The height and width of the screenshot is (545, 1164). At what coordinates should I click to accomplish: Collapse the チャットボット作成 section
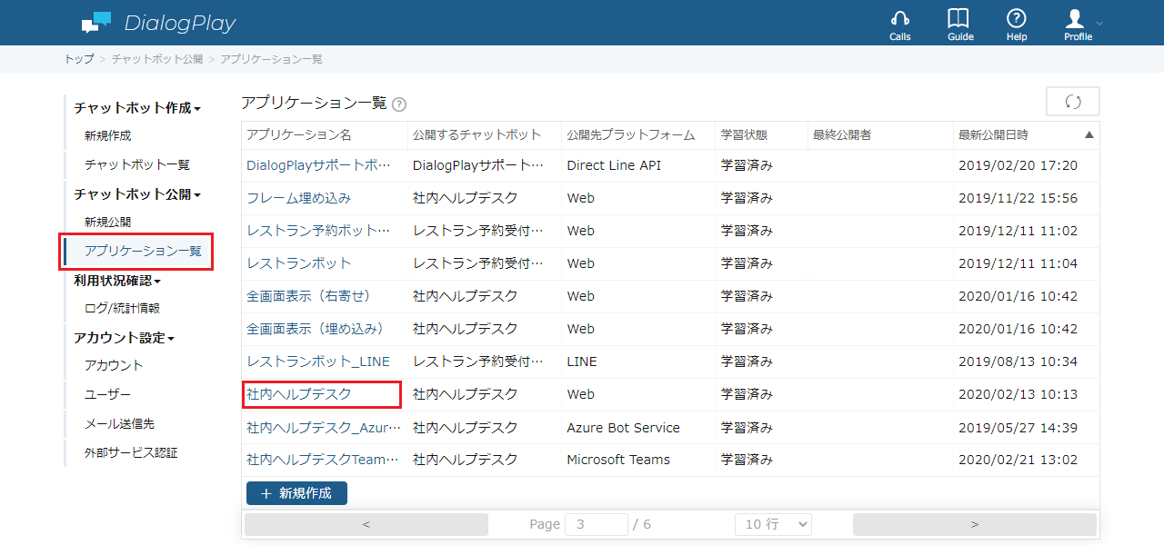click(x=137, y=108)
